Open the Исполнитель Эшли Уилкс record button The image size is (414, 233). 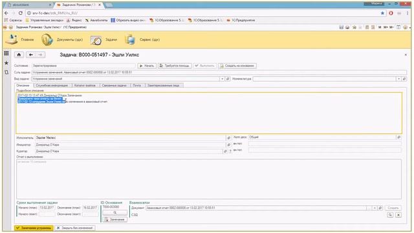228,138
